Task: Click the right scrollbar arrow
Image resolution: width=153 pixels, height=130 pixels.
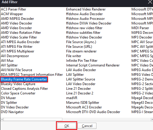Action: click(152, 119)
